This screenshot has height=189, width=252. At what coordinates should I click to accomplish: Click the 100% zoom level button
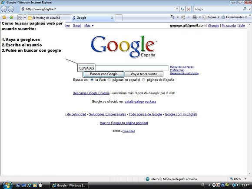(x=236, y=179)
